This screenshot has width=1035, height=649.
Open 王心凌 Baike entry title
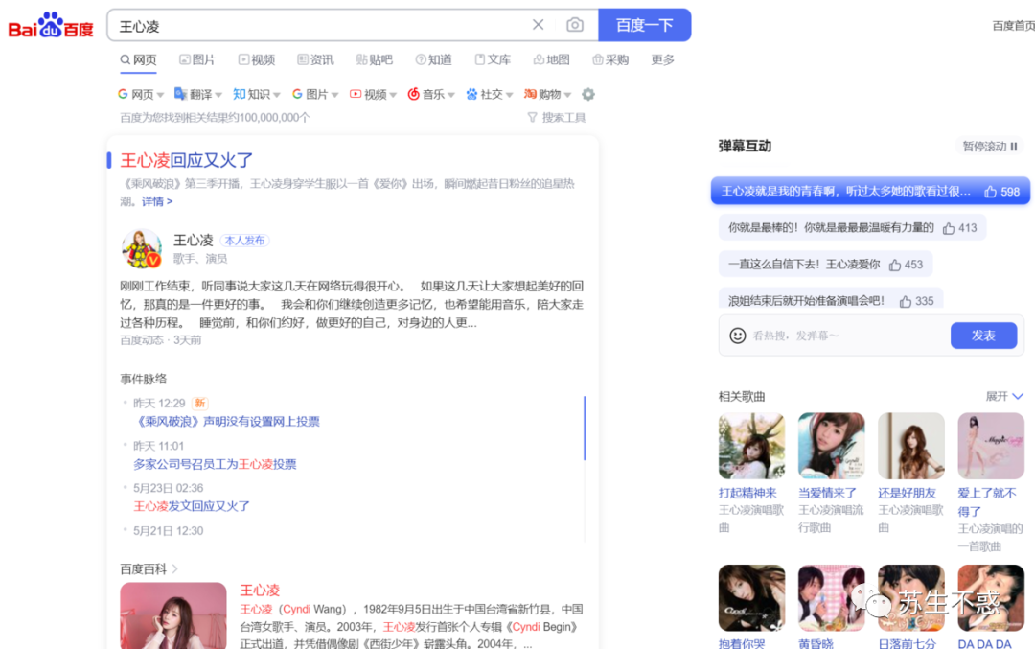tap(260, 591)
